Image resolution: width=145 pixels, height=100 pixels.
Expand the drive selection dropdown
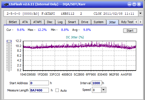(x=140, y=14)
